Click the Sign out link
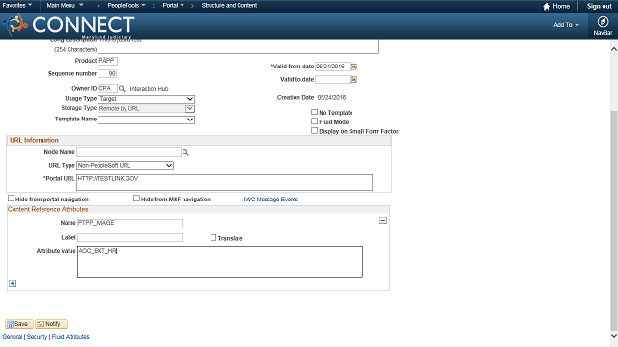The image size is (618, 347). 599,7
